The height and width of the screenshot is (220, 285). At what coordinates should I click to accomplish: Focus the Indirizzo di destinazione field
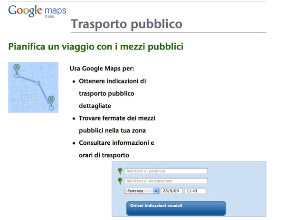point(166,181)
